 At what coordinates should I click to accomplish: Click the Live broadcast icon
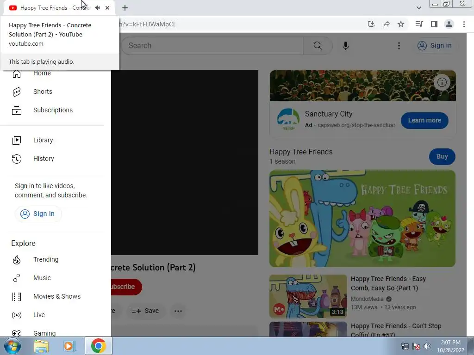[x=17, y=315]
